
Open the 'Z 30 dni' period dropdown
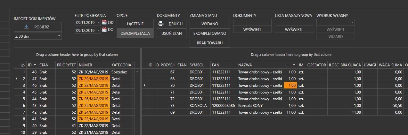(x=59, y=36)
